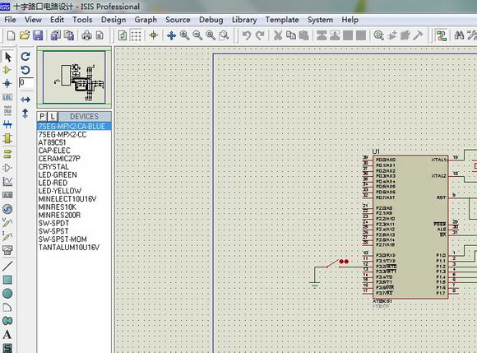Click the Save Design floppy icon
The image size is (477, 353).
tap(37, 35)
